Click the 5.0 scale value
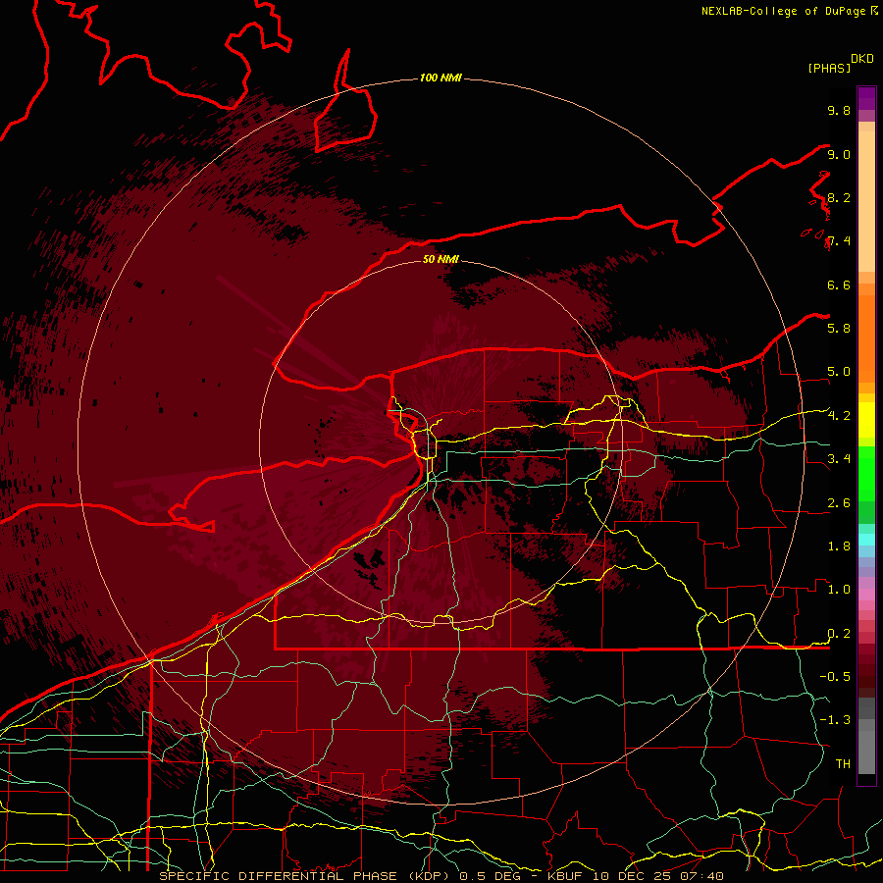 [839, 372]
